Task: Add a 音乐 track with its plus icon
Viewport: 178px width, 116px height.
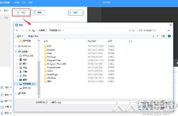Action: (x=11, y=95)
